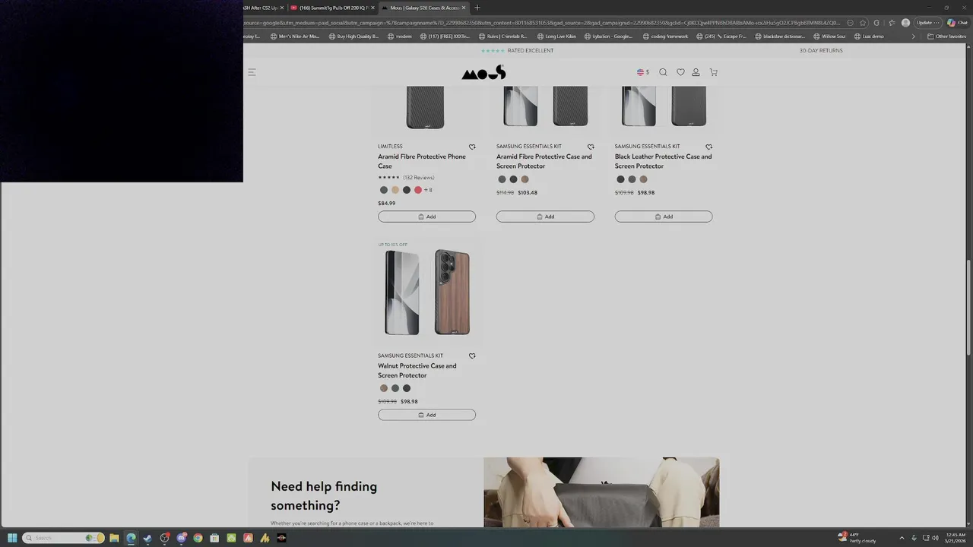Open the site search magnifier icon
The height and width of the screenshot is (547, 973).
(663, 72)
